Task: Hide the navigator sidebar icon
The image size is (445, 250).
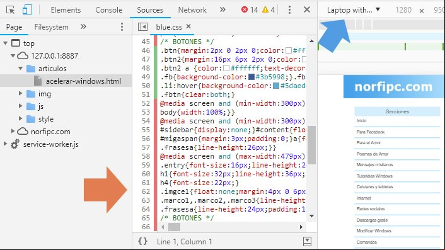Action: pyautogui.click(x=142, y=27)
